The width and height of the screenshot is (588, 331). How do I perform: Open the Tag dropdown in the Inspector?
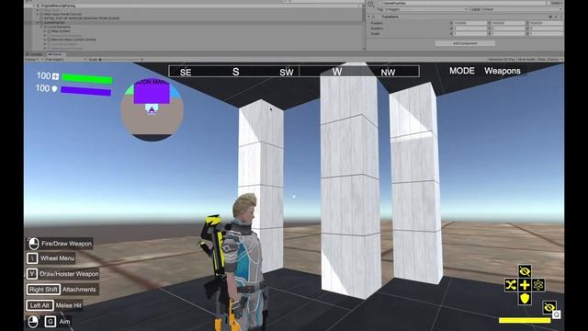pyautogui.click(x=426, y=9)
